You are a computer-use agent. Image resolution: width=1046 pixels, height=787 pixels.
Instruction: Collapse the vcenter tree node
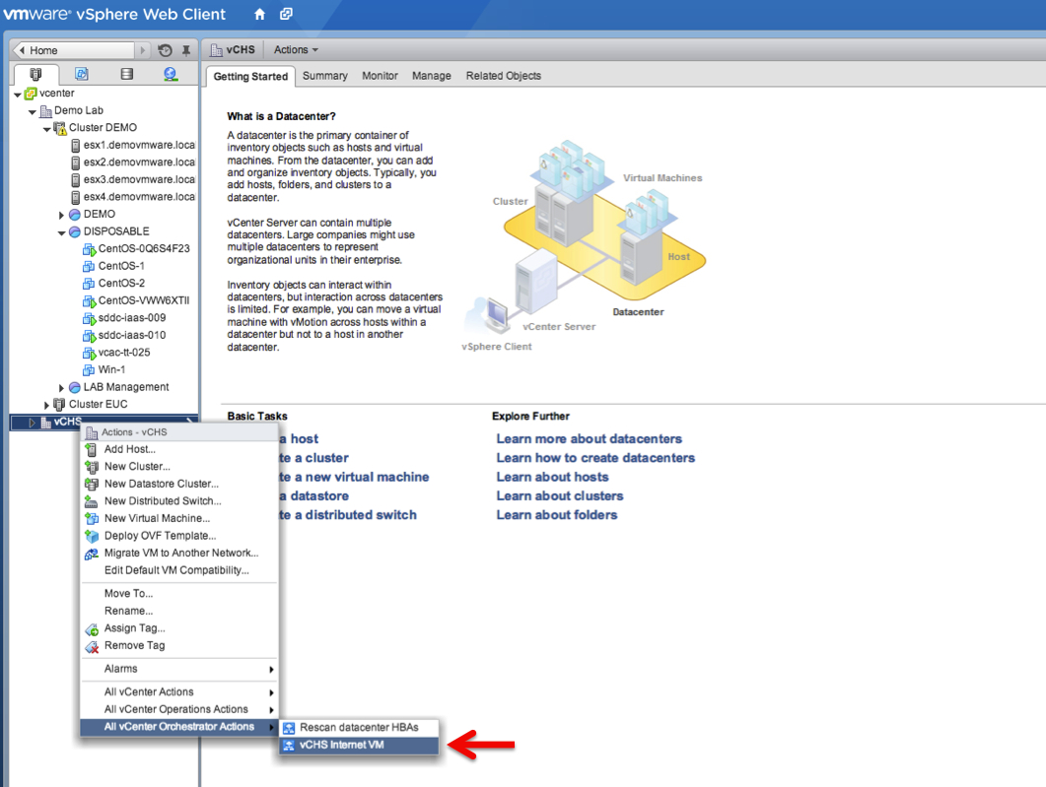tap(18, 95)
